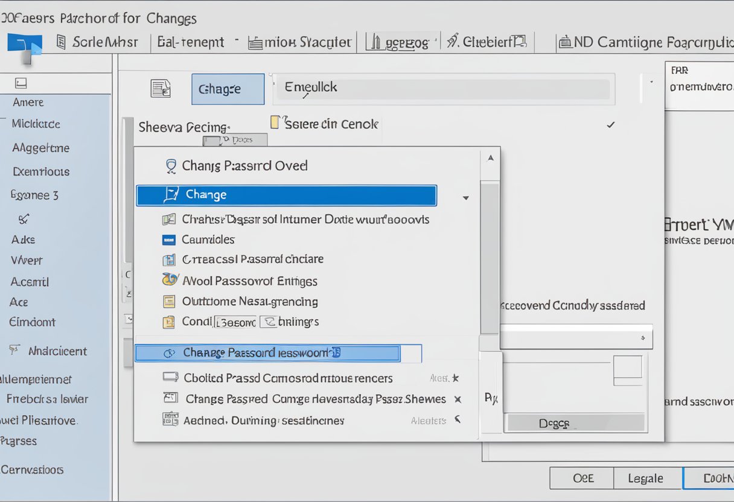Click the Caumides blue icon in the menu
Viewport: 734px width, 502px height.
tap(170, 240)
